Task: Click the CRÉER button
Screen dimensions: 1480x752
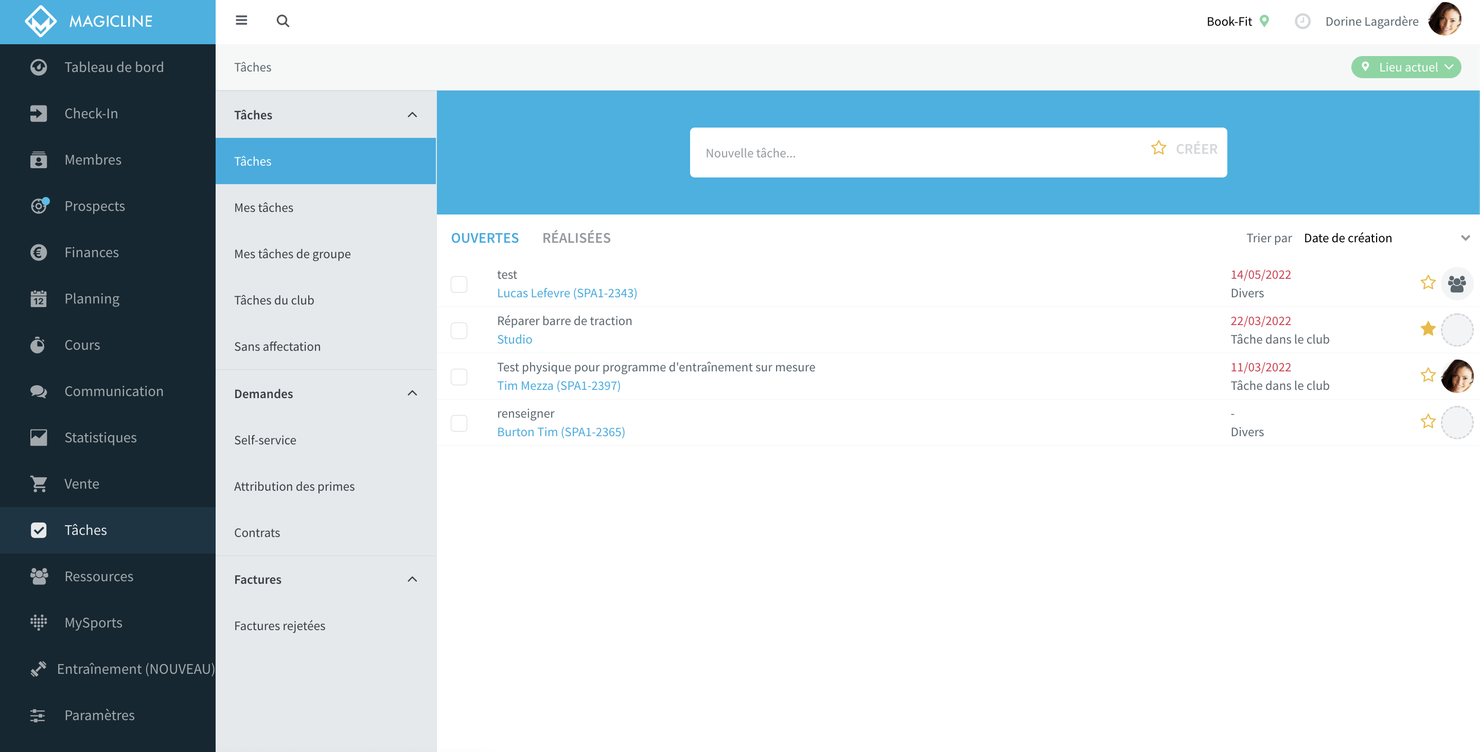Action: [x=1197, y=149]
